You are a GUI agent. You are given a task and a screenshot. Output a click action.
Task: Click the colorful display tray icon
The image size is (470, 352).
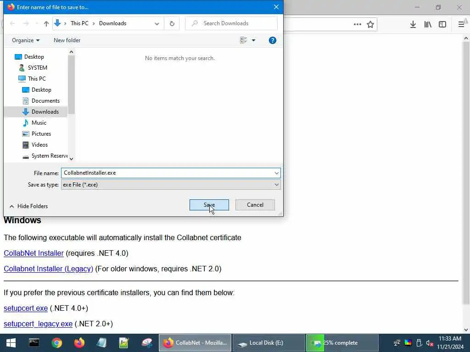pyautogui.click(x=408, y=343)
